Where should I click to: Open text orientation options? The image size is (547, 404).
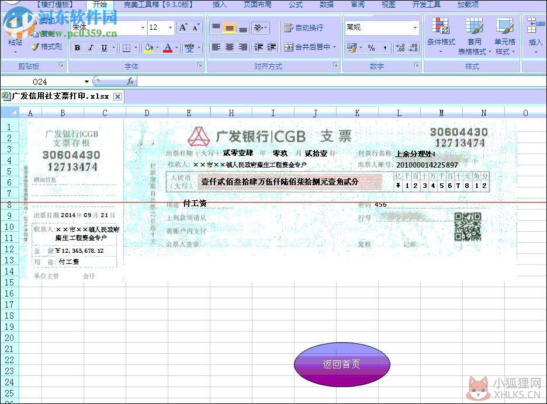pos(261,27)
